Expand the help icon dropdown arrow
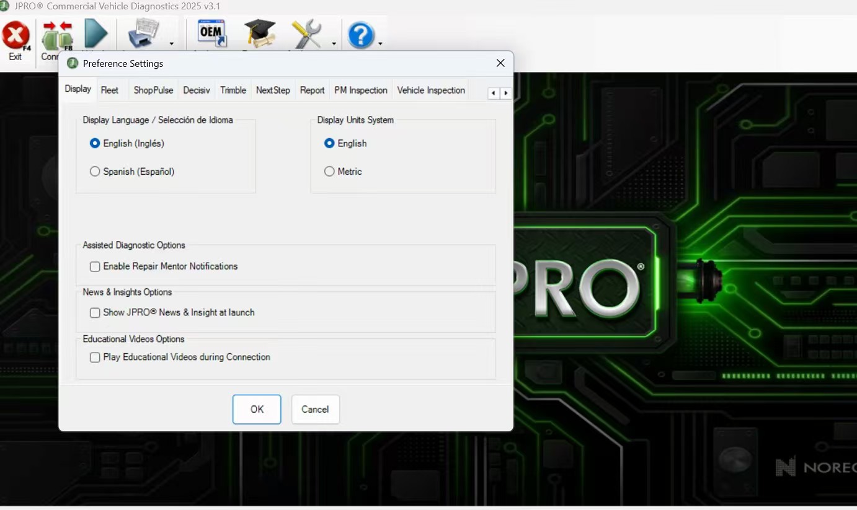The image size is (857, 510). (x=380, y=44)
